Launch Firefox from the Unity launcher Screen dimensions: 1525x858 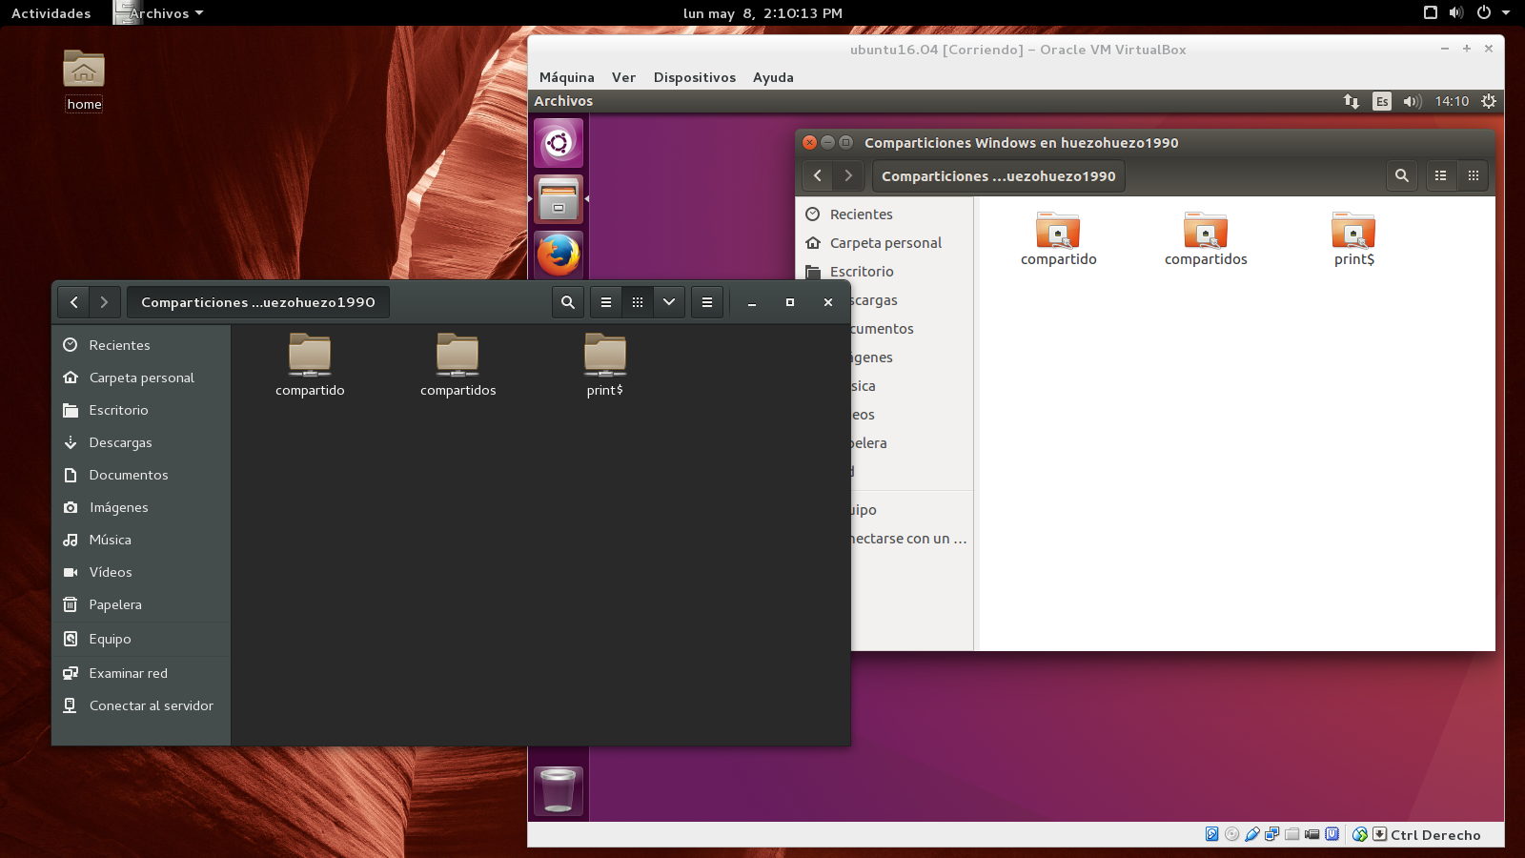pos(559,255)
